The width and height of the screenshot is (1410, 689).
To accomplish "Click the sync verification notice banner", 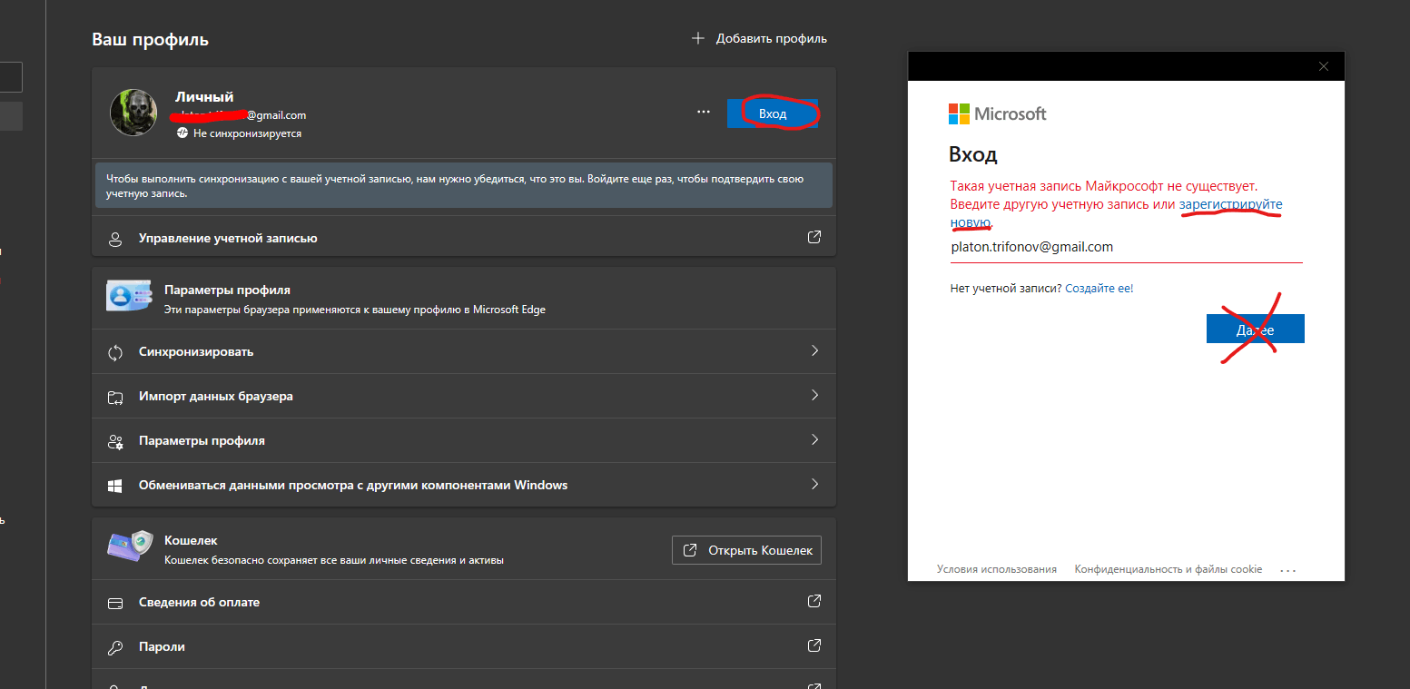I will (464, 186).
